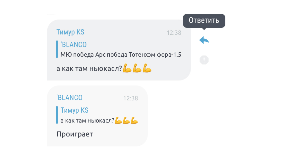Click the 12:38 timestamp on 'BLANCO's message
The height and width of the screenshot is (159, 285).
point(131,98)
